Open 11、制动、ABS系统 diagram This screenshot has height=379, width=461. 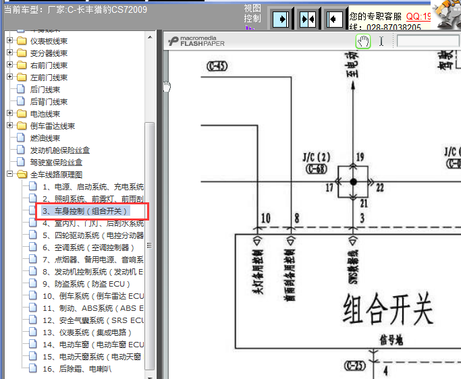93,308
